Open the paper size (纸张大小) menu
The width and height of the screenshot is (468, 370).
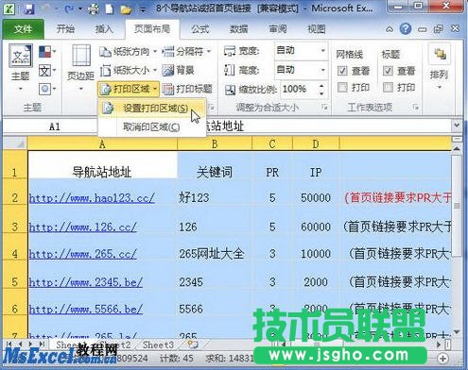(128, 70)
